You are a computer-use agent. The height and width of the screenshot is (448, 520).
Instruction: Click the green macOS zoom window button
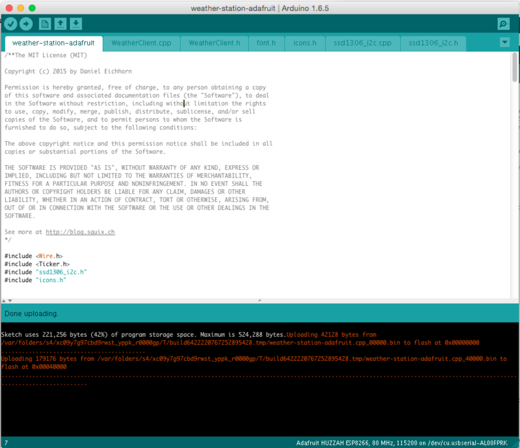[34, 8]
